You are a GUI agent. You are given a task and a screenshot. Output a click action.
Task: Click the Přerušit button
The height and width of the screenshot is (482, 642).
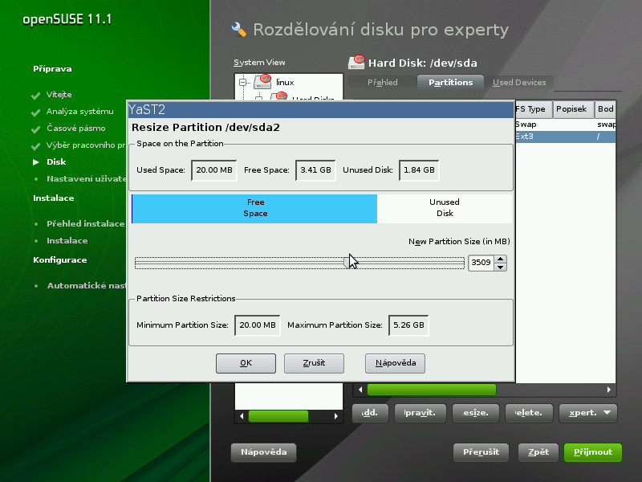pyautogui.click(x=481, y=452)
